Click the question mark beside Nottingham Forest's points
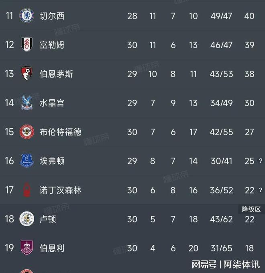This screenshot has width=265, height=273. [261, 190]
